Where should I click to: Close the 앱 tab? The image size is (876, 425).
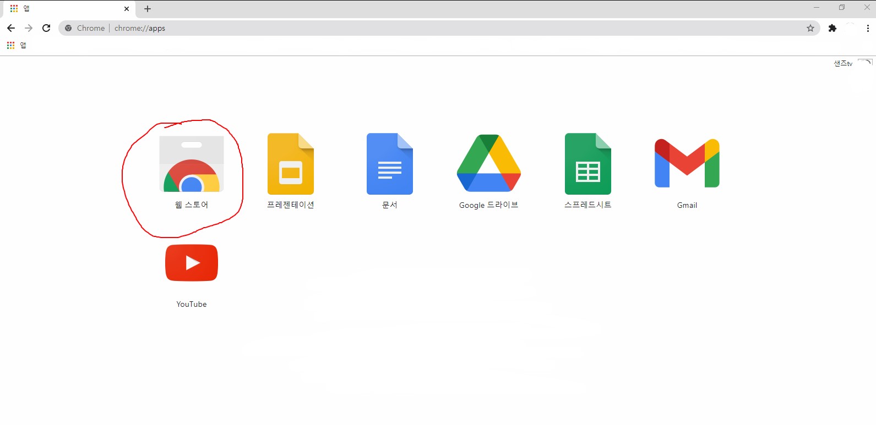127,9
